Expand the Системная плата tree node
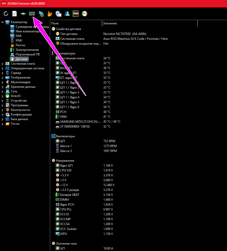The image size is (227, 251). pyautogui.click(x=3, y=64)
